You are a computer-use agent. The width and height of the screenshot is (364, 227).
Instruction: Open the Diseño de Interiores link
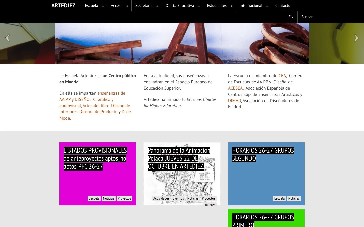pyautogui.click(x=121, y=106)
